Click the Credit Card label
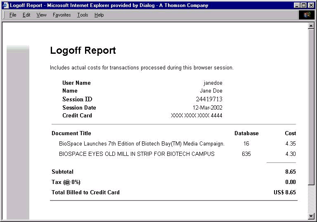317x222 pixels. (x=77, y=115)
